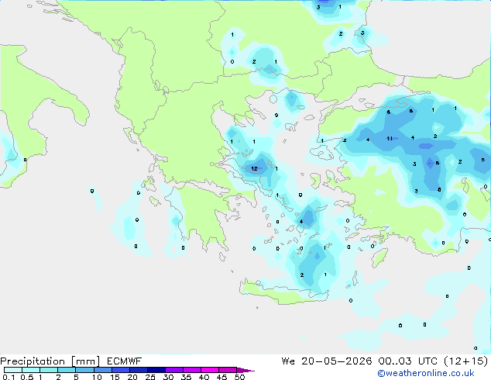Pick the legend swatch between 2 and 5
The height and width of the screenshot is (380, 491).
coord(67,370)
